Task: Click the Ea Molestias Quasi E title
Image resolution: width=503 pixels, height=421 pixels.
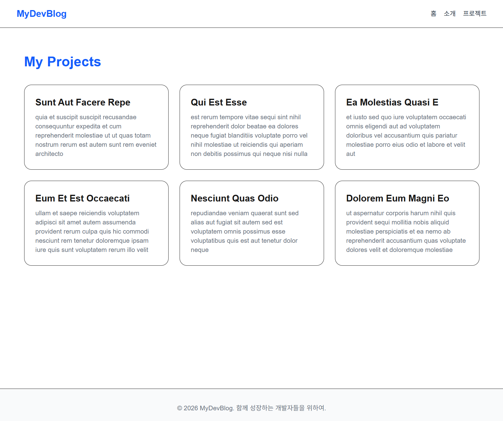Action: click(392, 102)
